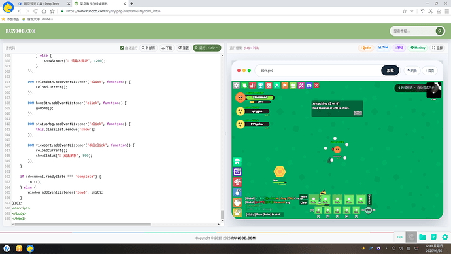
Task: Click the teal folder icon in bottom bar
Action: point(422,237)
